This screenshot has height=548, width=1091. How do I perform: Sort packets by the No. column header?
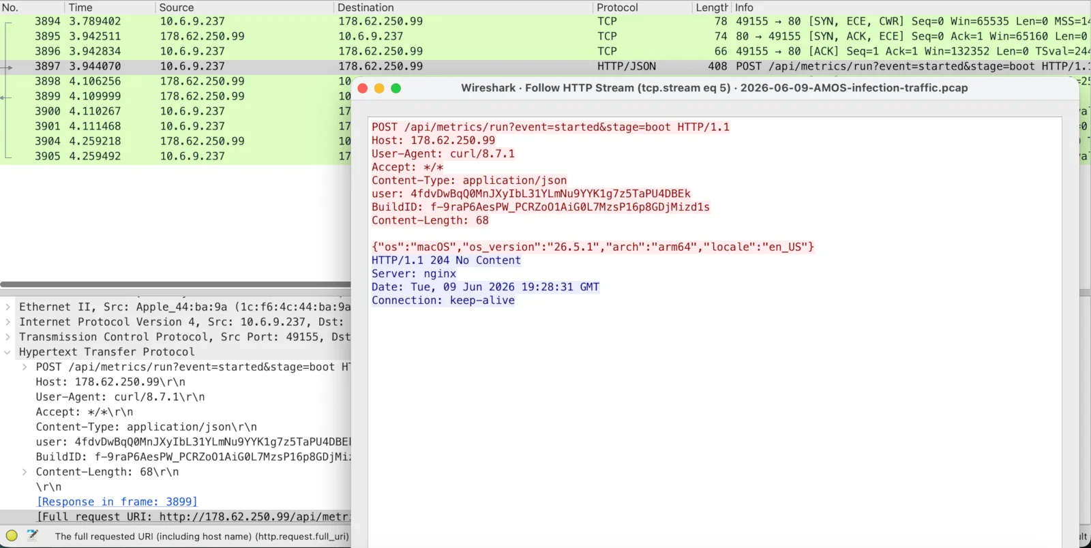tap(32, 7)
